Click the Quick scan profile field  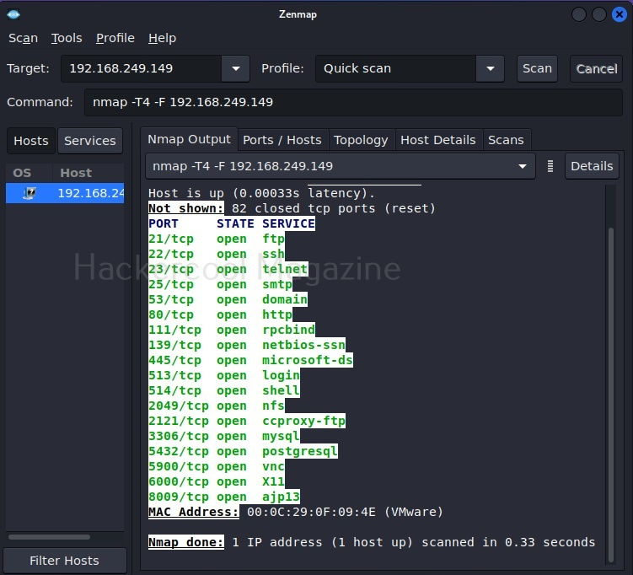(395, 68)
